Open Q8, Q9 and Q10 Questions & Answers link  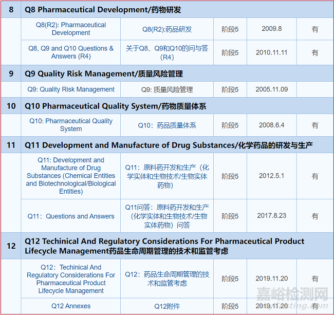[71, 52]
